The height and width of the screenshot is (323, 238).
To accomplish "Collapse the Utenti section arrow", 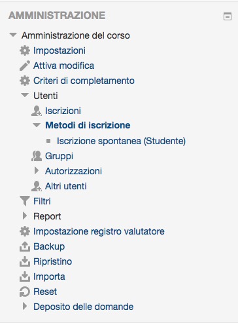I will 25,95.
